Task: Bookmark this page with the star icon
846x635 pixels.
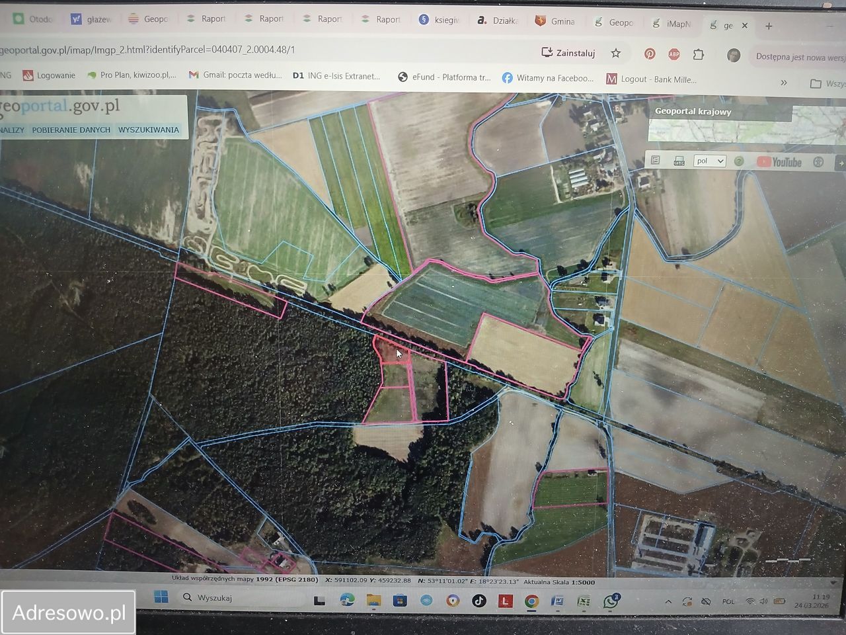Action: 615,53
